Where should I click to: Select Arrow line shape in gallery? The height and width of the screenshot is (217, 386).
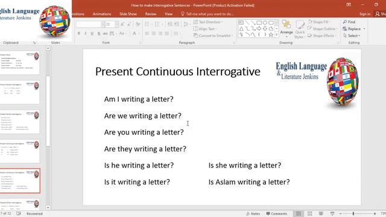coord(253,23)
